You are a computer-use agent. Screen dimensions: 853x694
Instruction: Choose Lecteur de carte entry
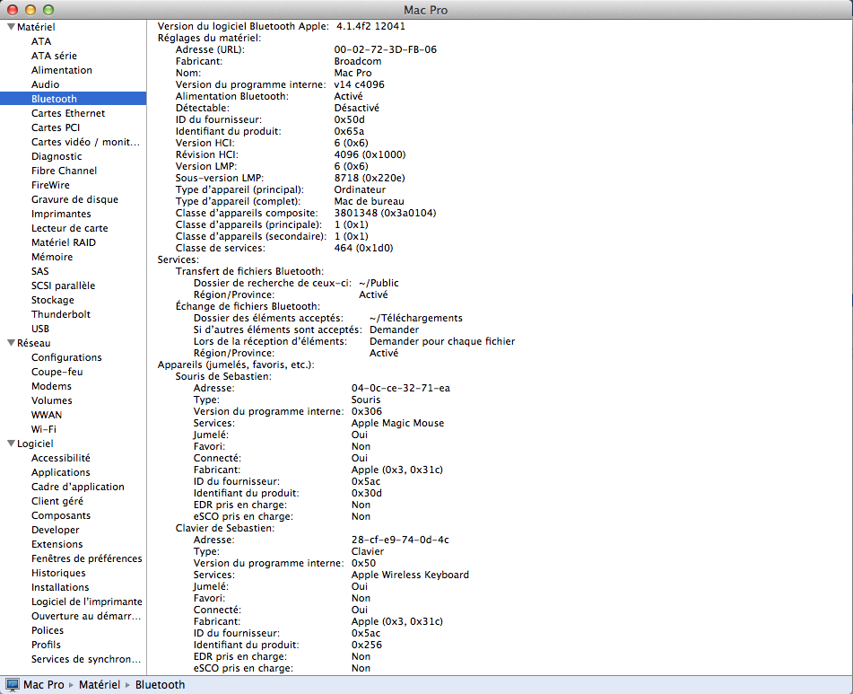click(70, 228)
